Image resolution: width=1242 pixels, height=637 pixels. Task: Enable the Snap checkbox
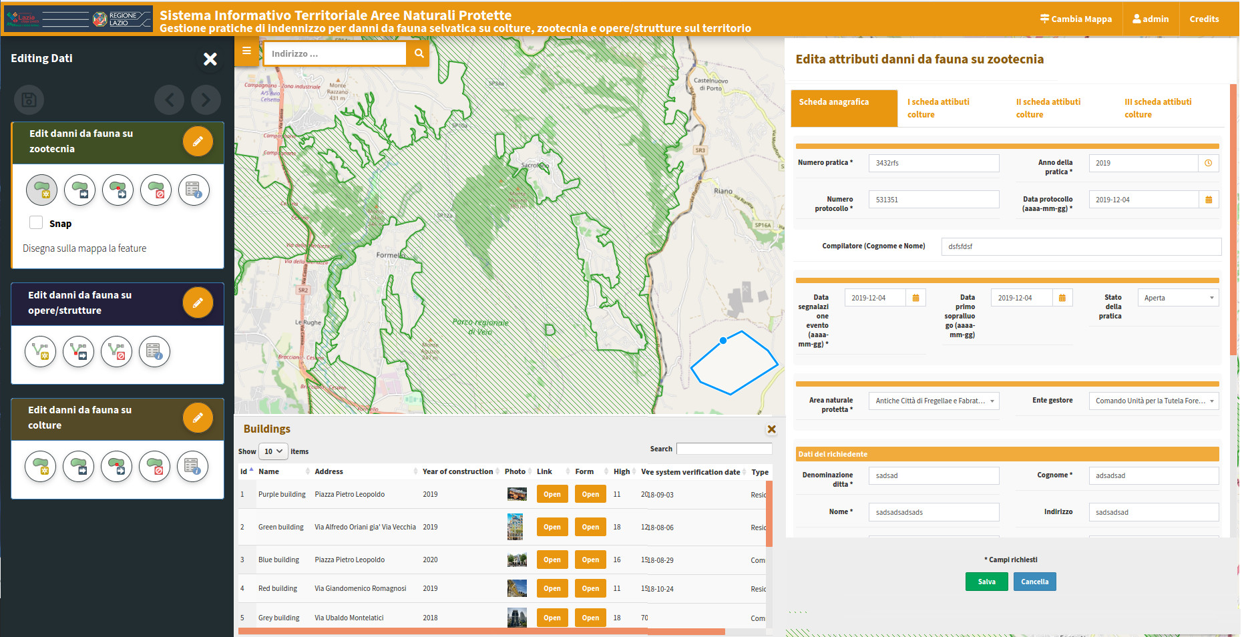pos(35,222)
